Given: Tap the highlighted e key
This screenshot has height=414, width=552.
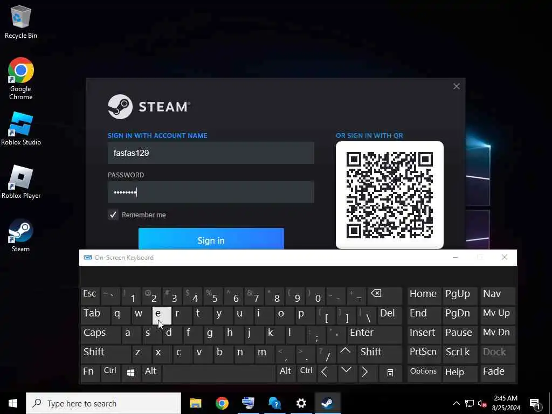Looking at the screenshot, I should pyautogui.click(x=162, y=315).
